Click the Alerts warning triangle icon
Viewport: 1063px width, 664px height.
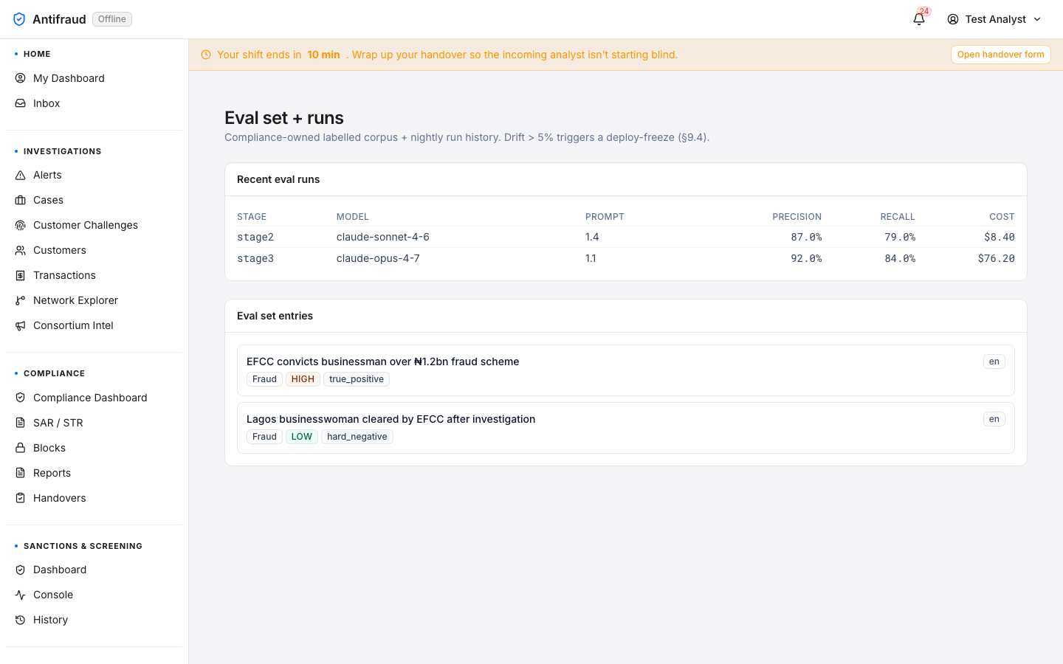(21, 175)
